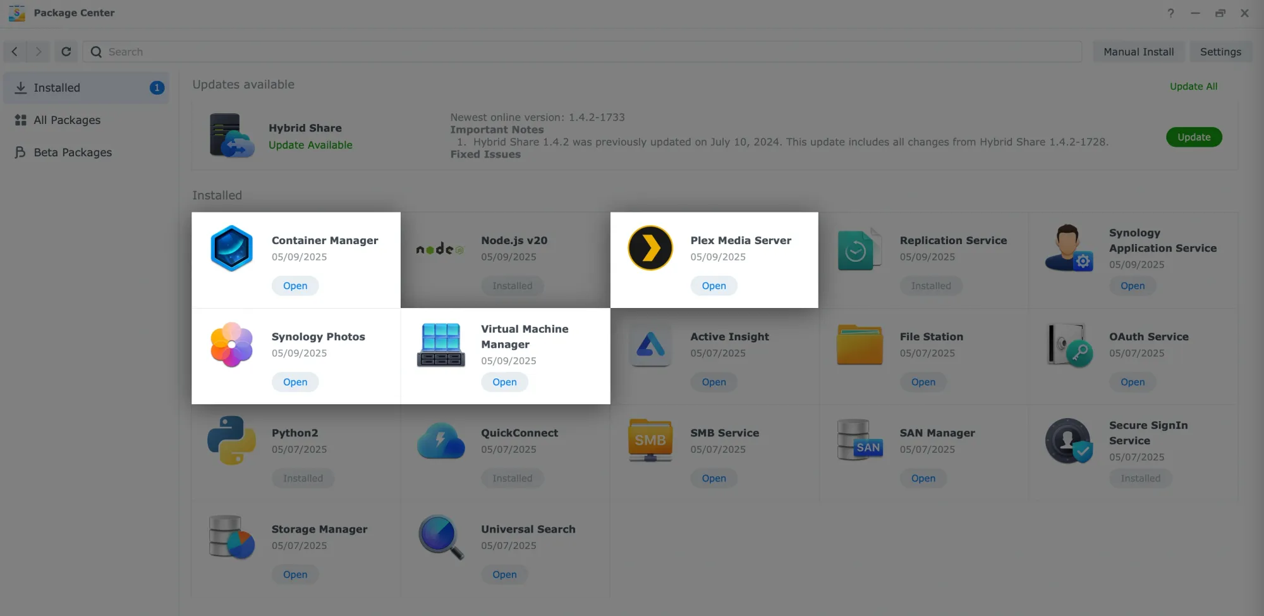Go forward with the right arrow
This screenshot has height=616, width=1264.
(39, 52)
